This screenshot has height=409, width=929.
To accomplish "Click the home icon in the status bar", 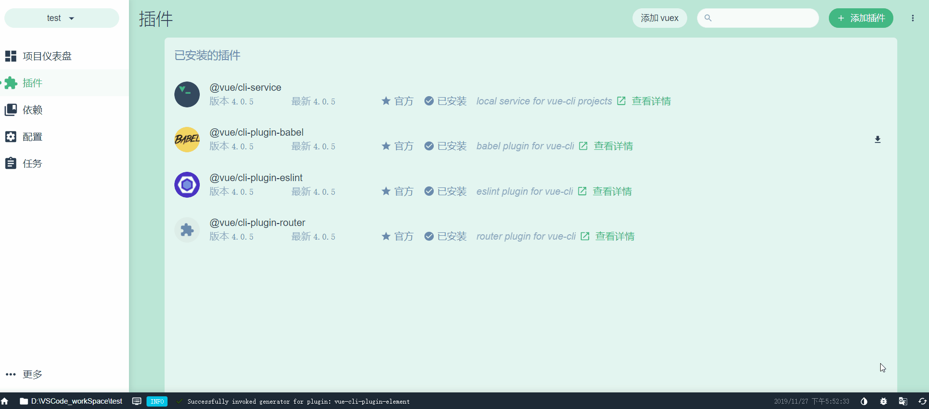I will (x=5, y=401).
